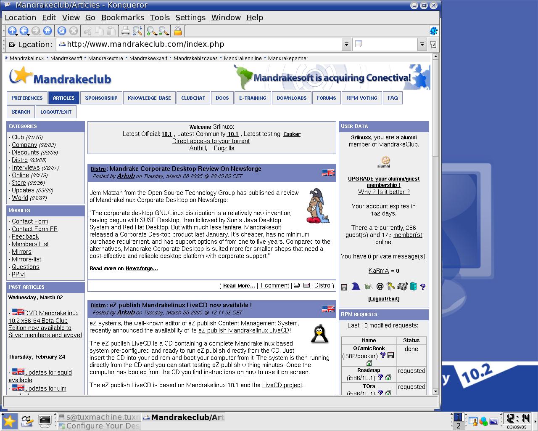Click the question mark icon beside QComicBook
This screenshot has width=538, height=431.
point(382,355)
